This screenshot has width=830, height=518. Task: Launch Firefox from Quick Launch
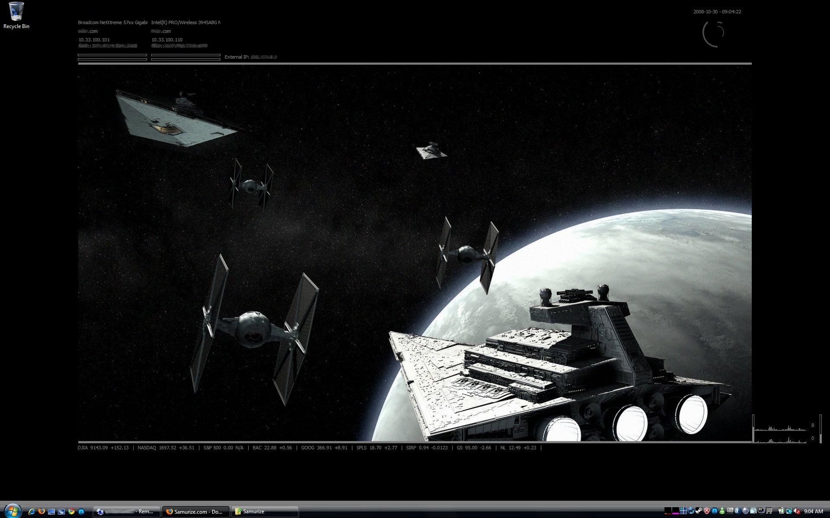pos(41,511)
